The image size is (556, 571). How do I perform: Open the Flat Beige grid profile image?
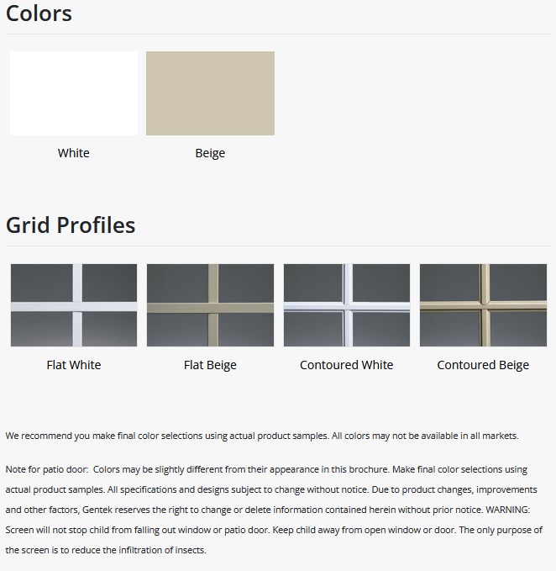[210, 305]
